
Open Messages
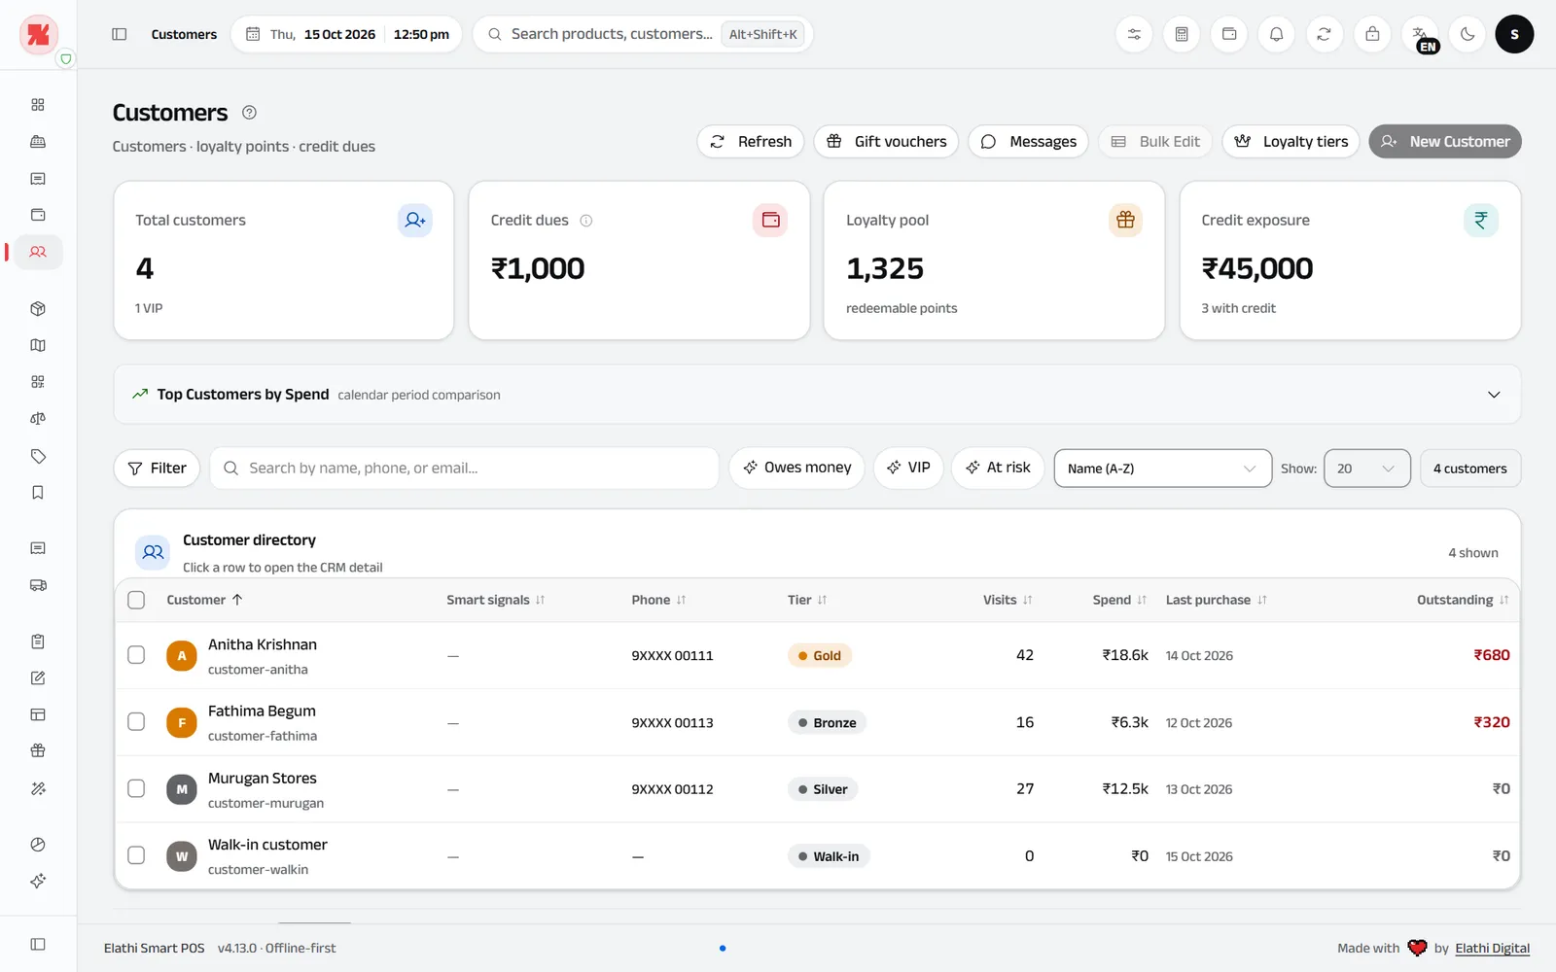pos(1028,142)
